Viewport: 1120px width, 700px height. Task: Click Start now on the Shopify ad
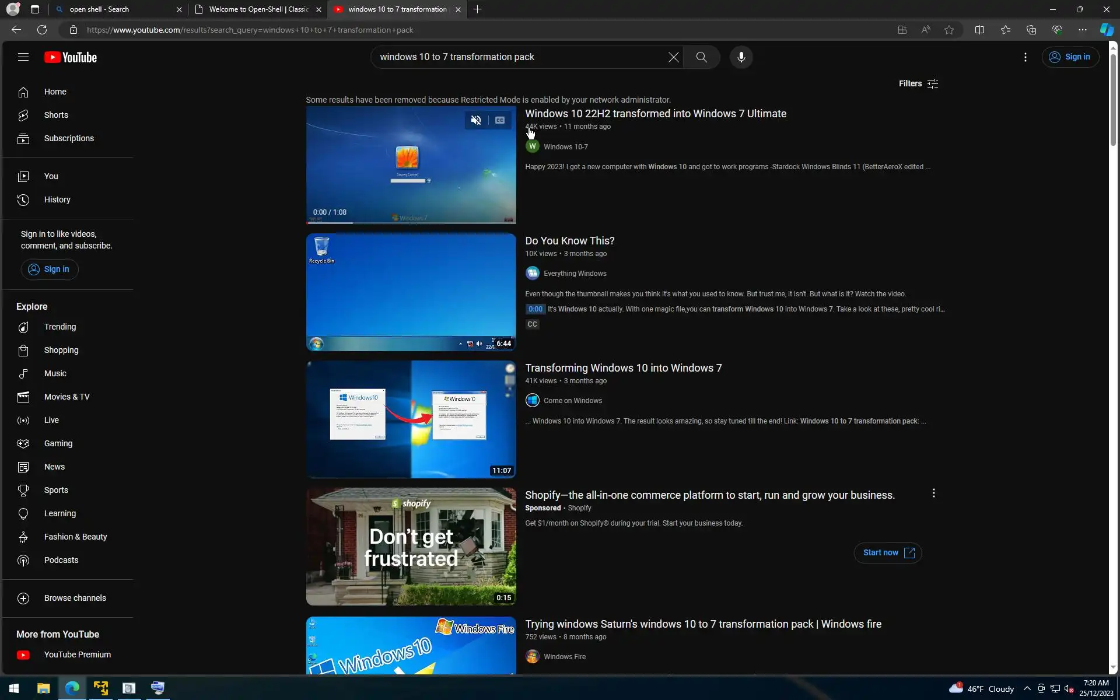[888, 552]
